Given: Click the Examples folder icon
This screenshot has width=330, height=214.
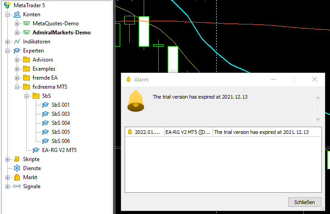Looking at the screenshot, I should click(x=26, y=69).
